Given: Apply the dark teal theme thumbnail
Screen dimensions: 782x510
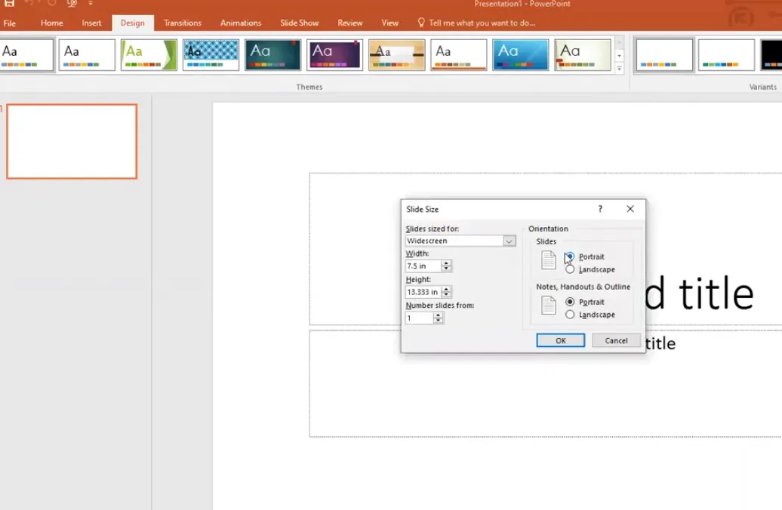Looking at the screenshot, I should click(272, 55).
